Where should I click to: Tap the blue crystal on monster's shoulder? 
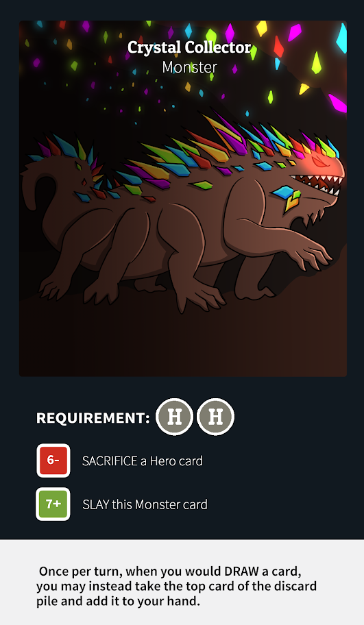(282, 192)
